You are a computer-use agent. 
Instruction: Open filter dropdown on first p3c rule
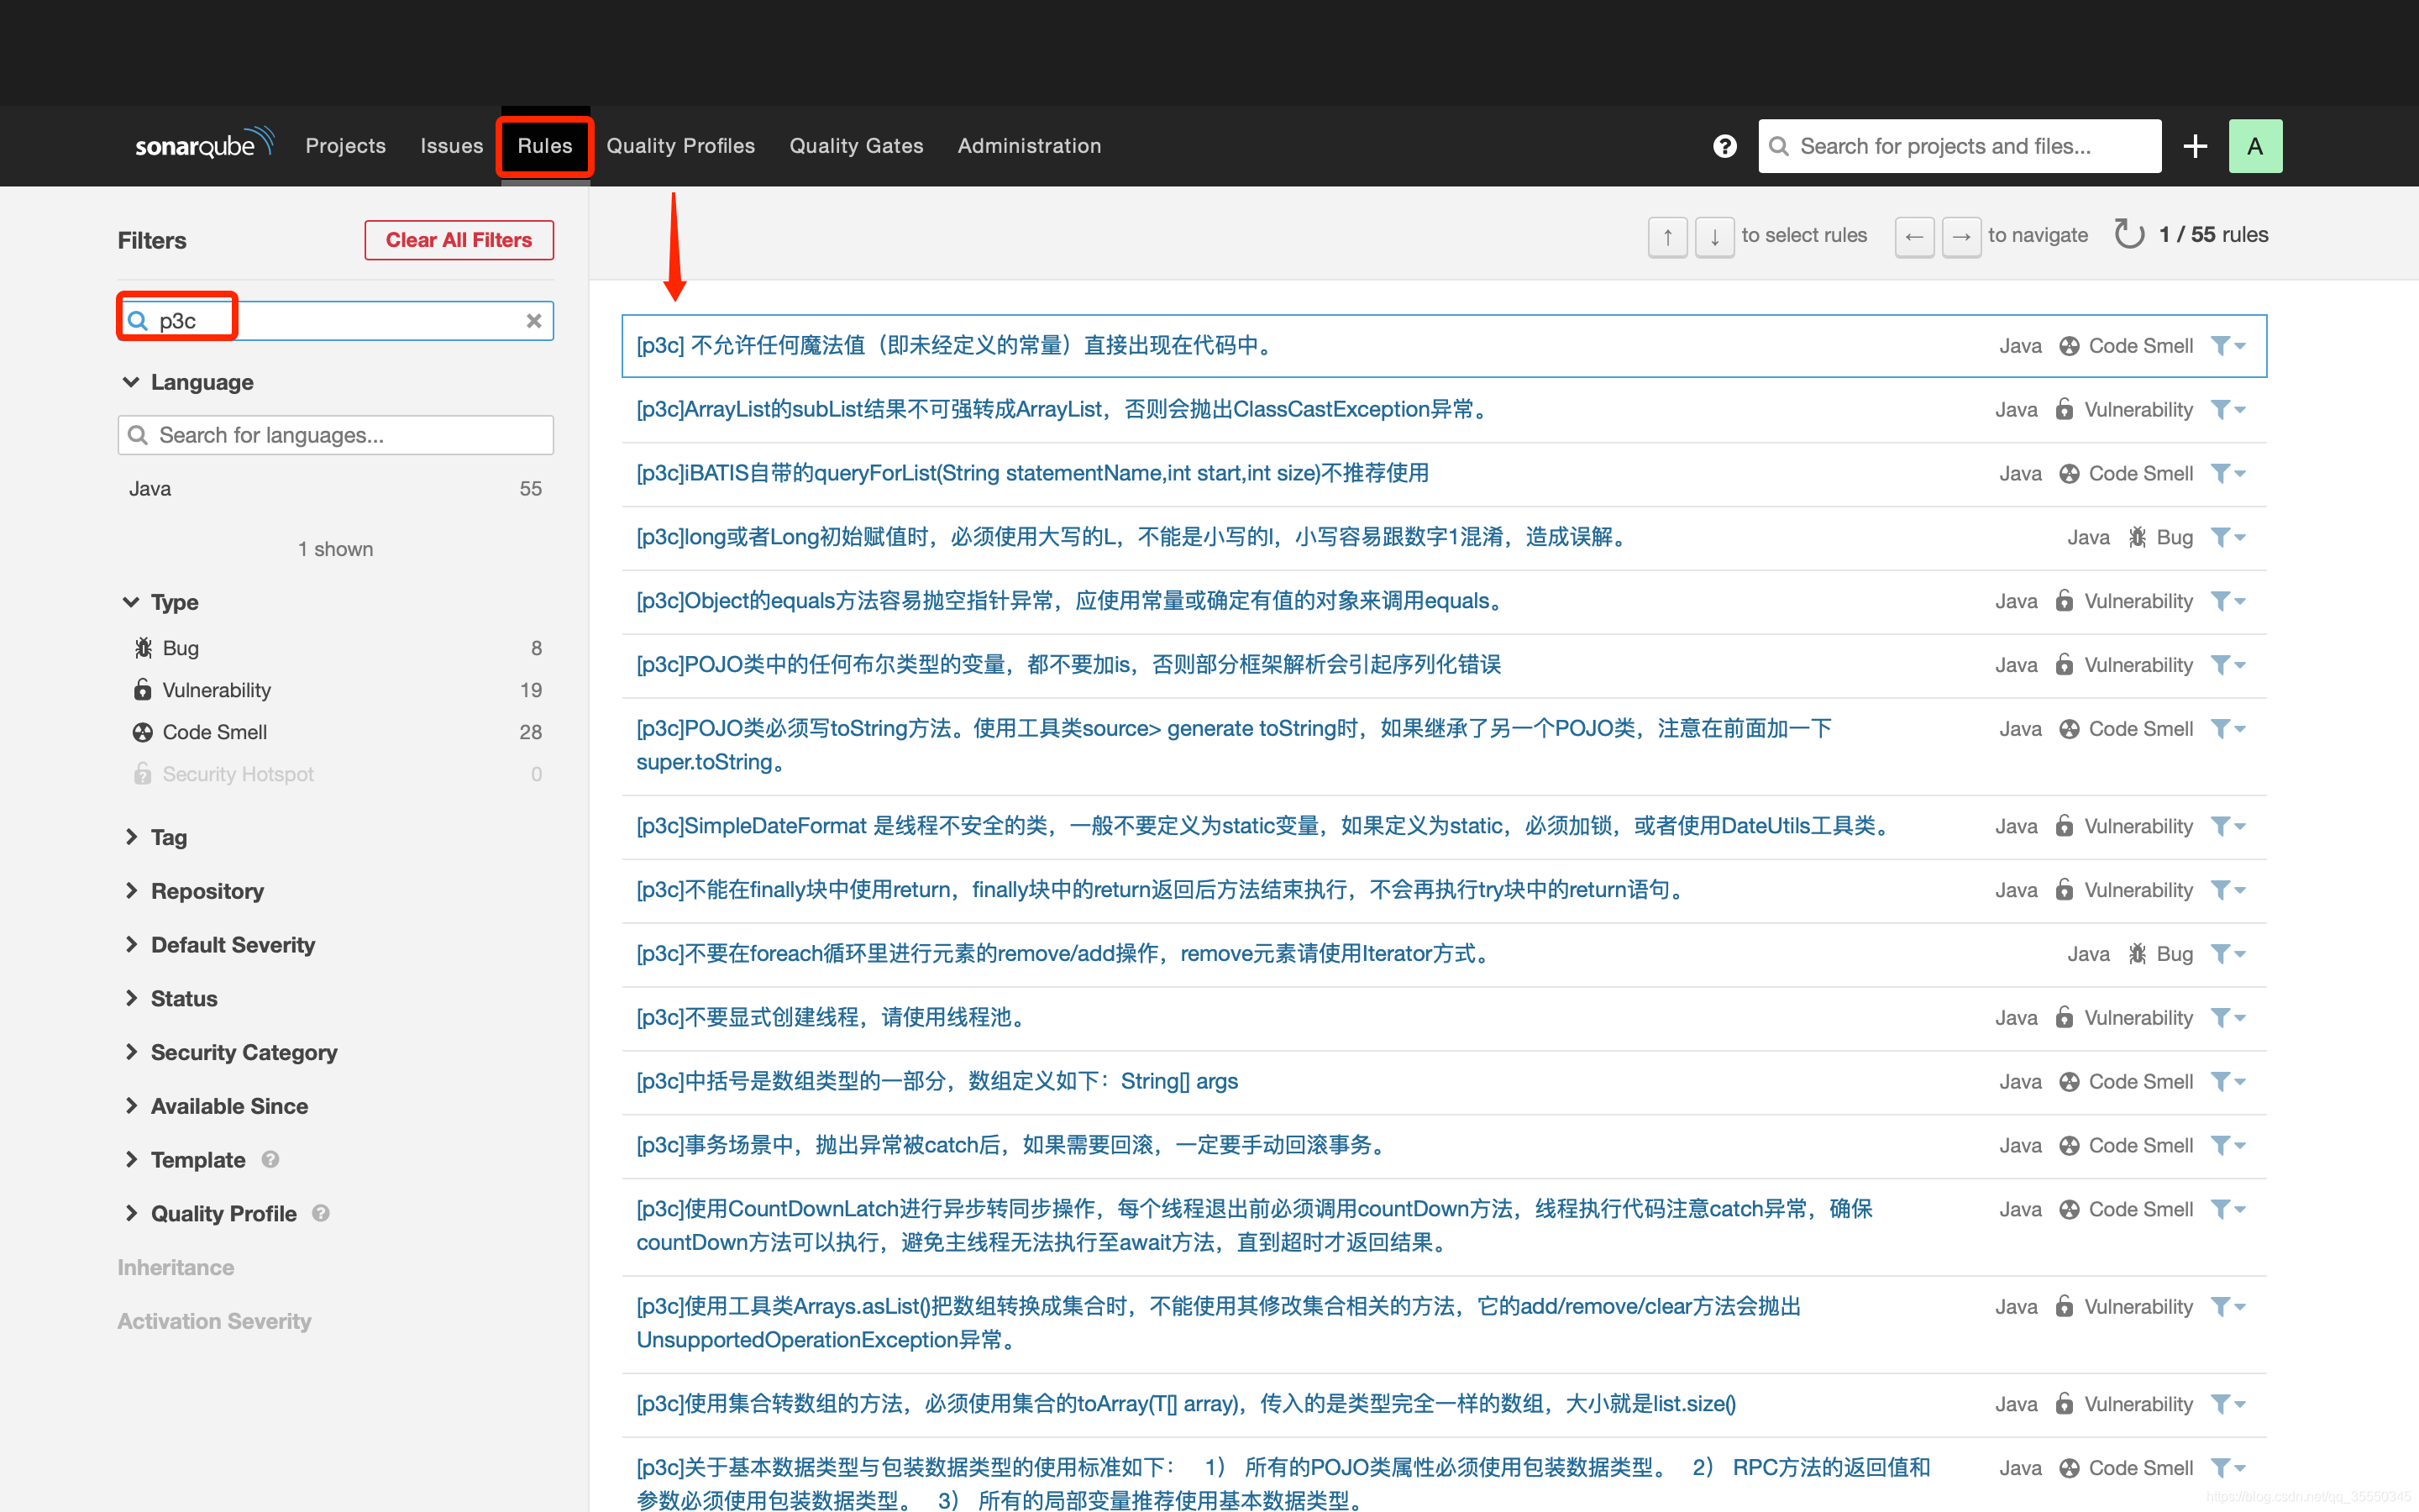pyautogui.click(x=2228, y=346)
